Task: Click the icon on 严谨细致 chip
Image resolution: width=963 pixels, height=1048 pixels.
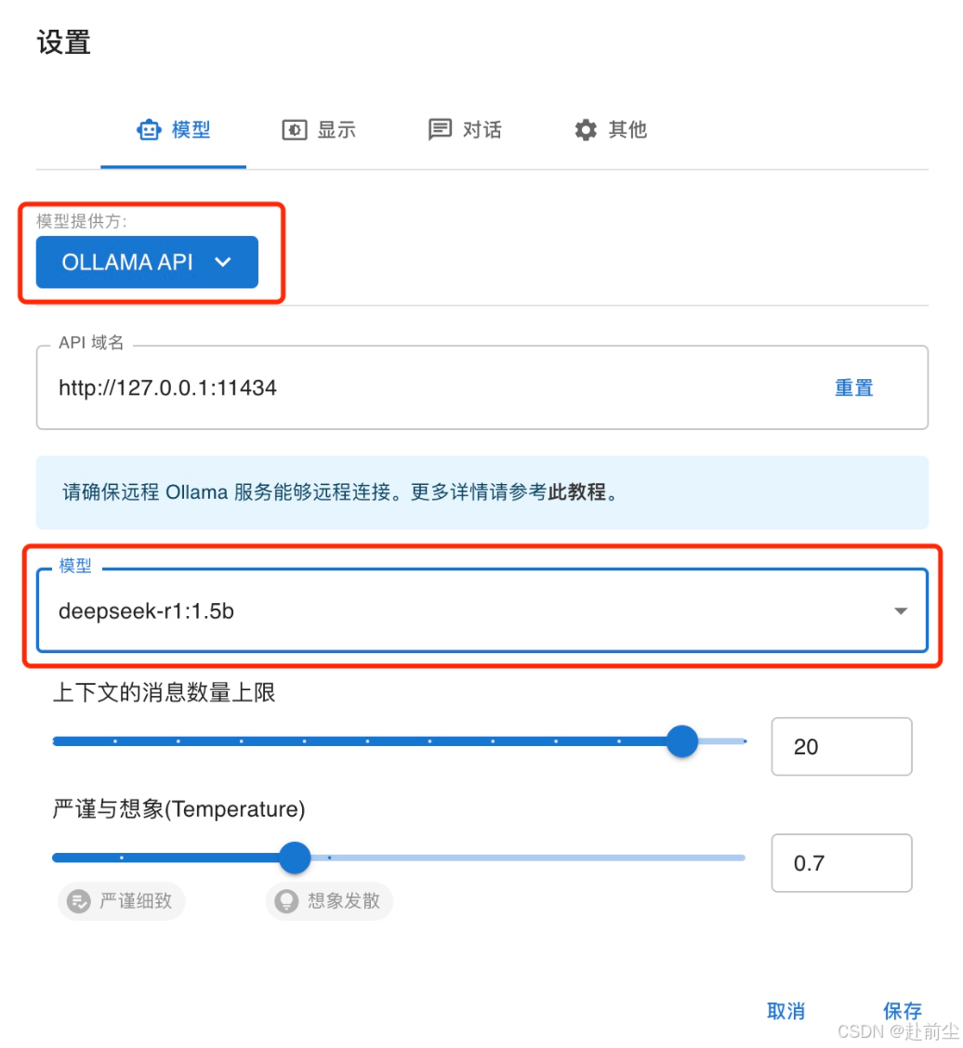Action: point(79,901)
